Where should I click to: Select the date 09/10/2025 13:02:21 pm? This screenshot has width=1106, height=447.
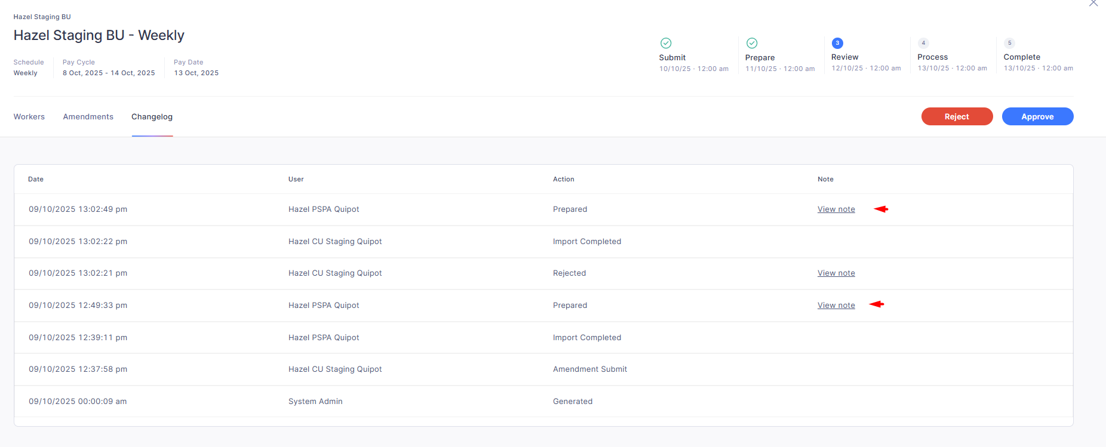[78, 273]
